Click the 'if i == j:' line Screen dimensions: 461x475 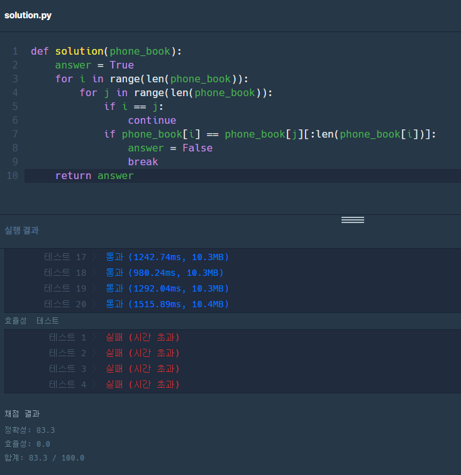[x=134, y=106]
